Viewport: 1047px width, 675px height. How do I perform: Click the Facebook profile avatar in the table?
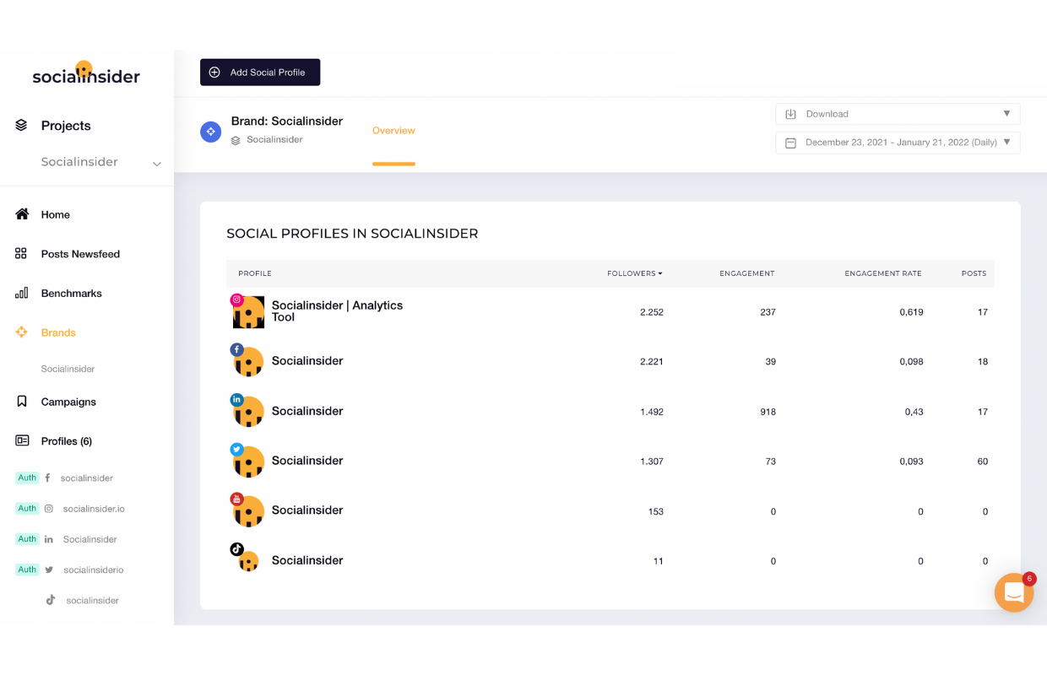pos(248,361)
